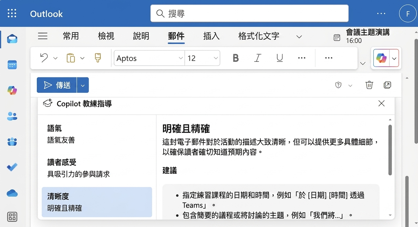This screenshot has width=418, height=227.
Task: Open To Do checkmark icon
Action: (x=12, y=167)
